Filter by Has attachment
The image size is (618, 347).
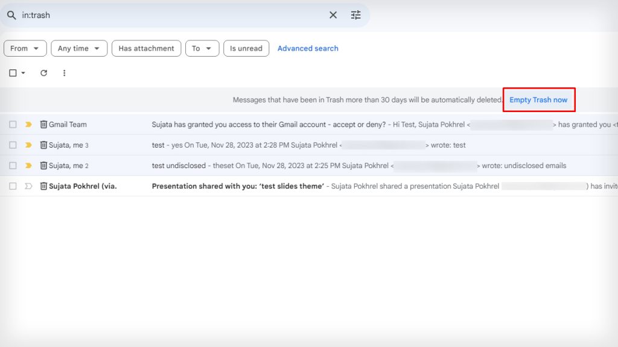pos(146,48)
